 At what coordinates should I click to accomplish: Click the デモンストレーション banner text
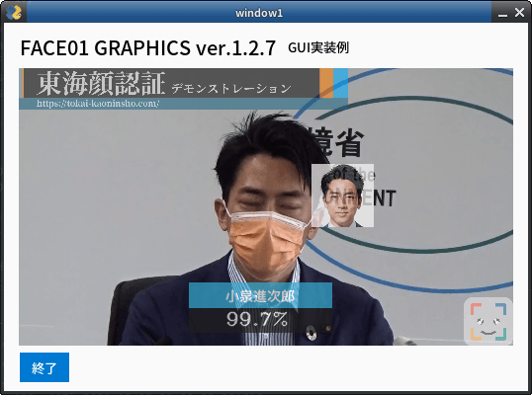(231, 89)
